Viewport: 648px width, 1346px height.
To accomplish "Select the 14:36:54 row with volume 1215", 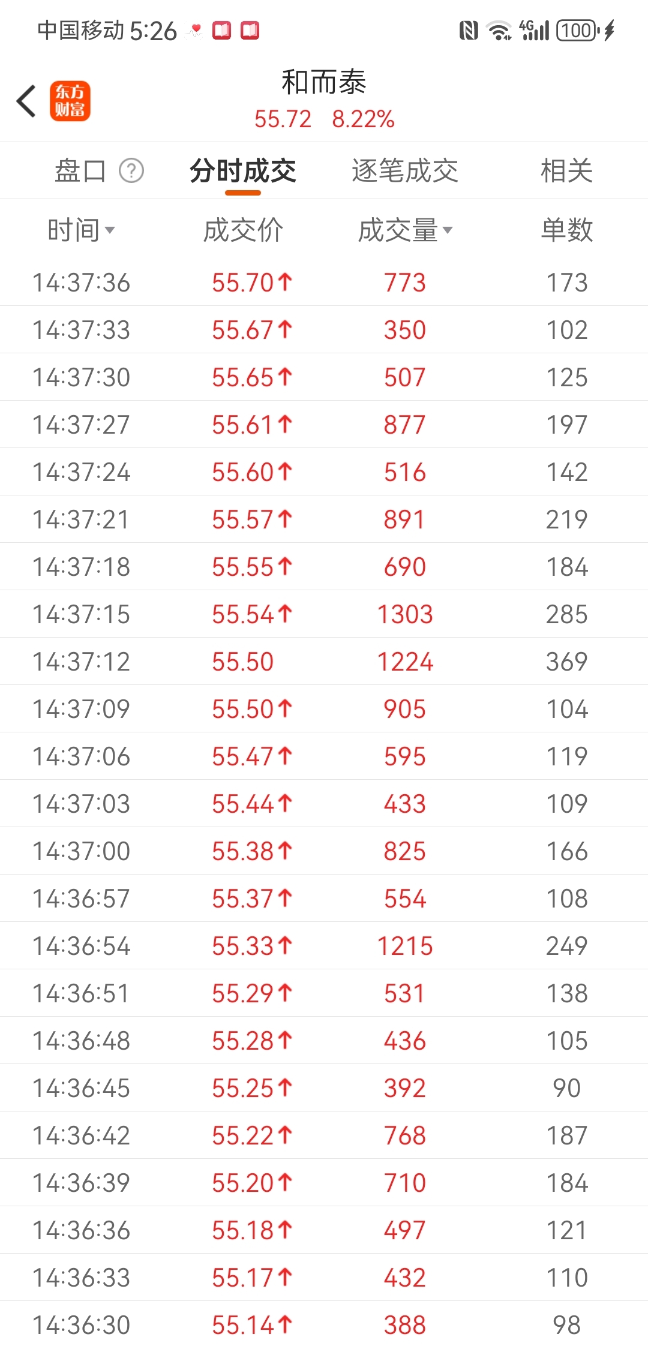I will pyautogui.click(x=324, y=946).
